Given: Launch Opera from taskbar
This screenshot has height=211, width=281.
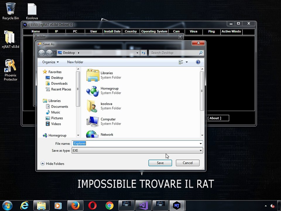Looking at the screenshot, I should [x=92, y=206].
